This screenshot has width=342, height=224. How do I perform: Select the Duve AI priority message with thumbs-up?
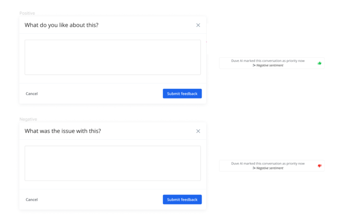(272, 63)
